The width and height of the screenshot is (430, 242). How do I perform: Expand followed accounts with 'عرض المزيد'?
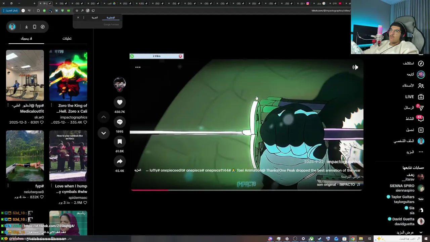(409, 232)
